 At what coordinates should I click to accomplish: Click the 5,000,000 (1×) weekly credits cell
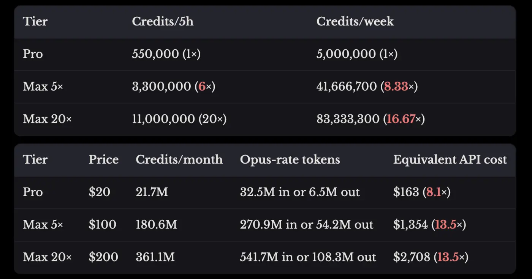click(357, 54)
